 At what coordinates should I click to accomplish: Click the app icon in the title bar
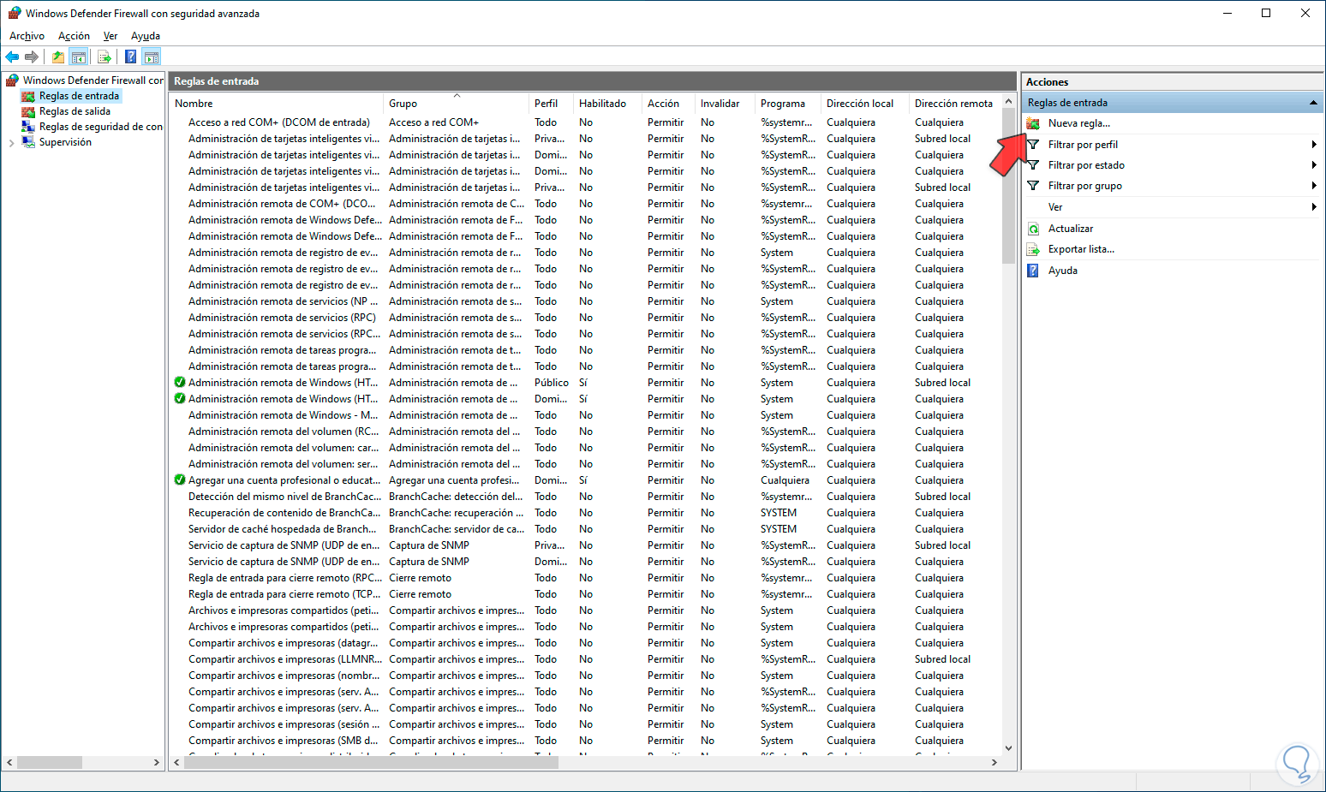[15, 13]
